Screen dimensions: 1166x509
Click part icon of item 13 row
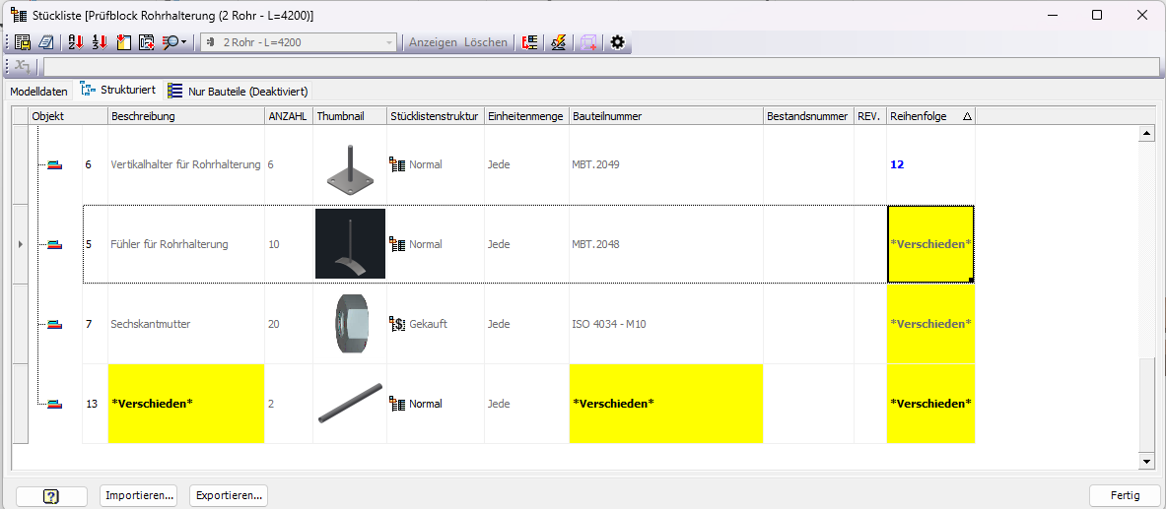54,404
